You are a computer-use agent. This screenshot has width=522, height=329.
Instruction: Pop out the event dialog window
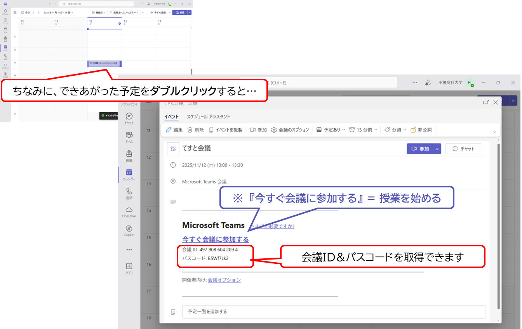pyautogui.click(x=485, y=102)
